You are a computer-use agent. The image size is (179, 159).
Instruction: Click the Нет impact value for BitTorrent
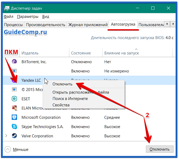[x=108, y=62]
